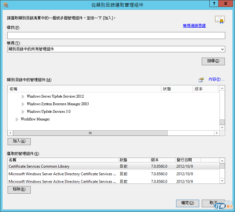Screen dimensions: 235x212
Task: Click catalog list scroll down arrow
Action: pyautogui.click(x=222, y=128)
